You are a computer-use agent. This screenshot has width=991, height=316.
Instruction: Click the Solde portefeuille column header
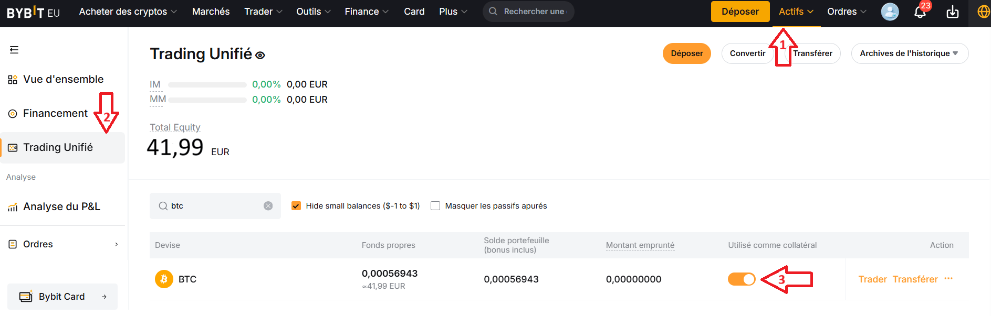tap(516, 245)
